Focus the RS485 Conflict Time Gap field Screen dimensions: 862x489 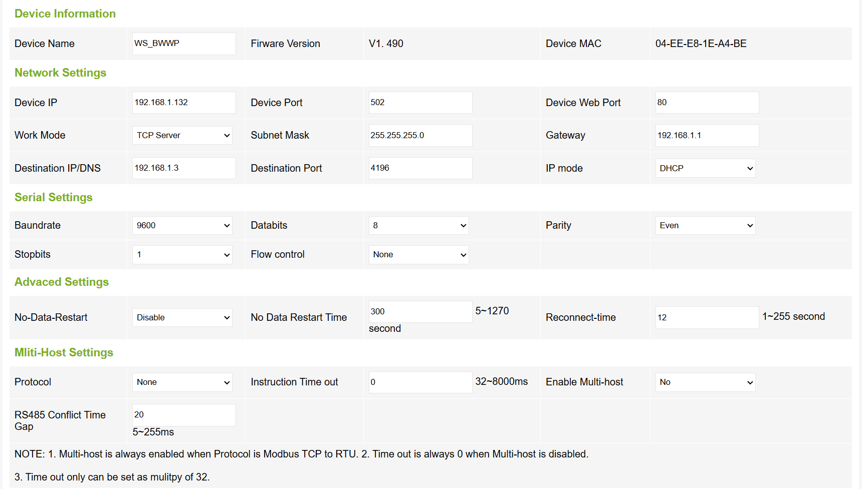click(x=184, y=415)
